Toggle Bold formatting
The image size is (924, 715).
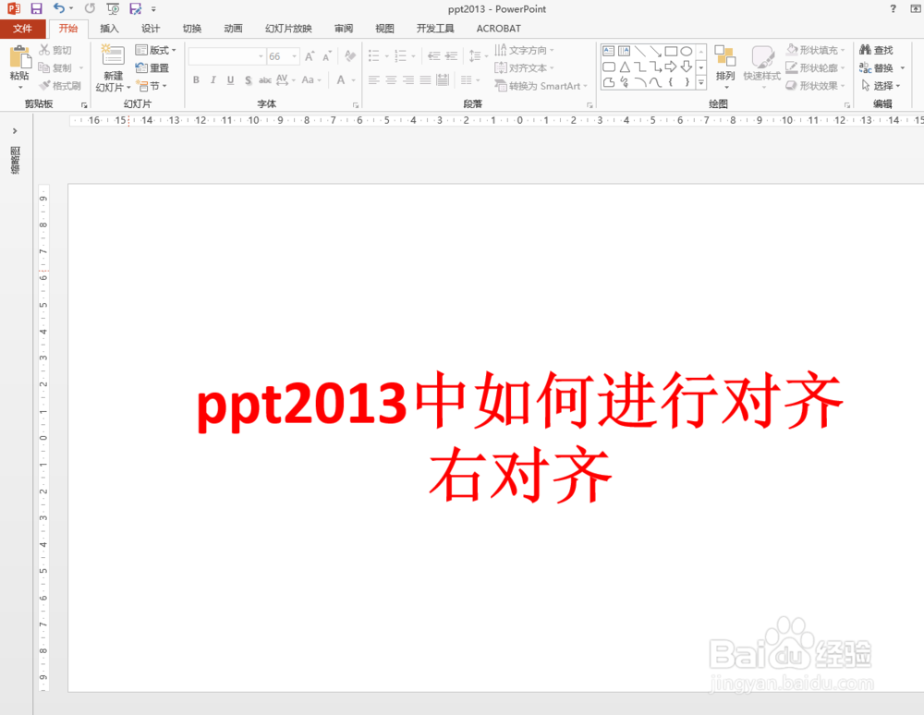click(x=196, y=80)
